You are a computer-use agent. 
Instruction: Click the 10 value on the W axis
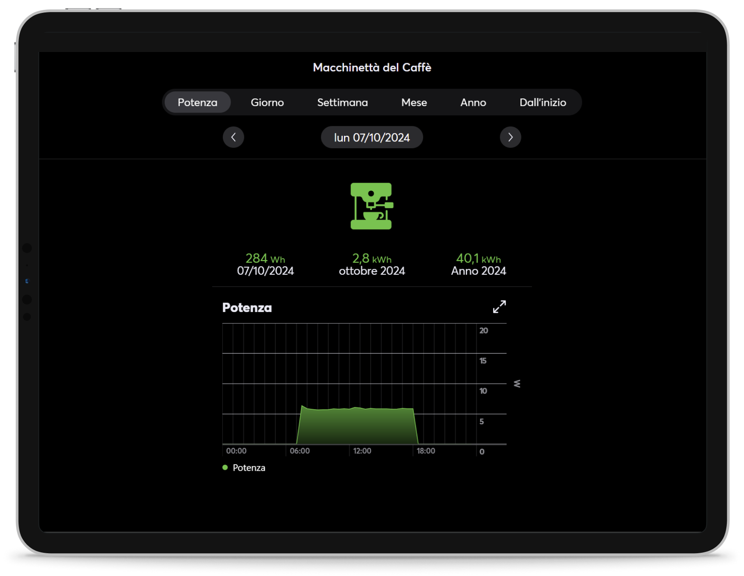click(x=483, y=391)
